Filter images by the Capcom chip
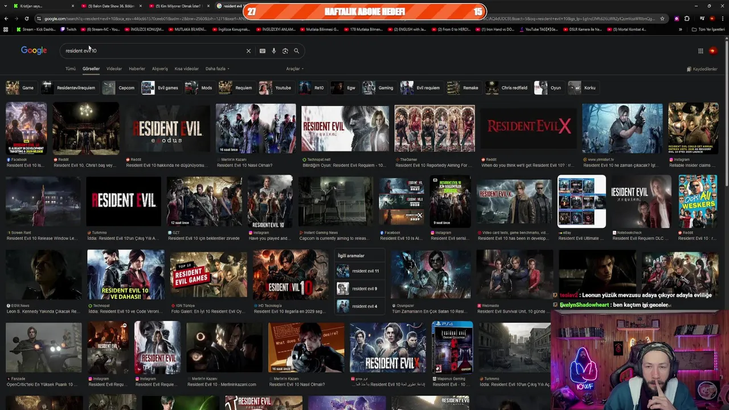This screenshot has width=729, height=410. (119, 88)
